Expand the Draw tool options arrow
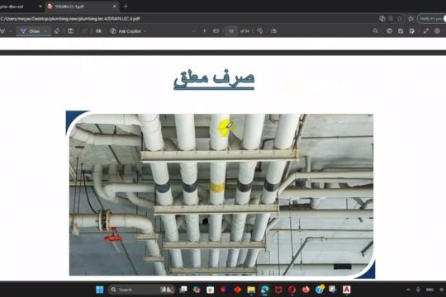446x297 pixels. click(x=45, y=31)
